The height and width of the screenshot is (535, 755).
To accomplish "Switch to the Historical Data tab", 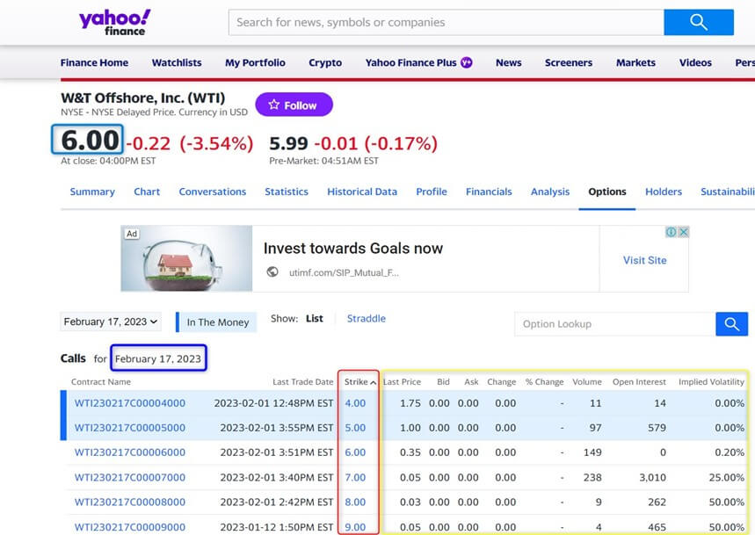I will tap(362, 192).
